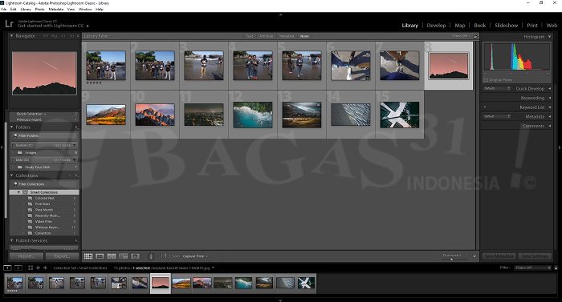The height and width of the screenshot is (302, 562).
Task: Open the Metadata preset dropdown
Action: [497, 116]
